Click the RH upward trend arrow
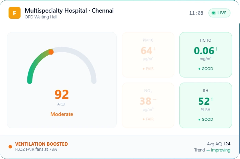 tap(212, 99)
